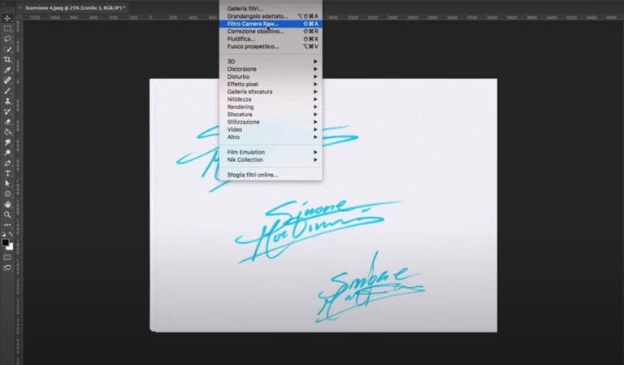This screenshot has width=624, height=365.
Task: Expand the Nitidezza submenu
Action: pyautogui.click(x=271, y=99)
